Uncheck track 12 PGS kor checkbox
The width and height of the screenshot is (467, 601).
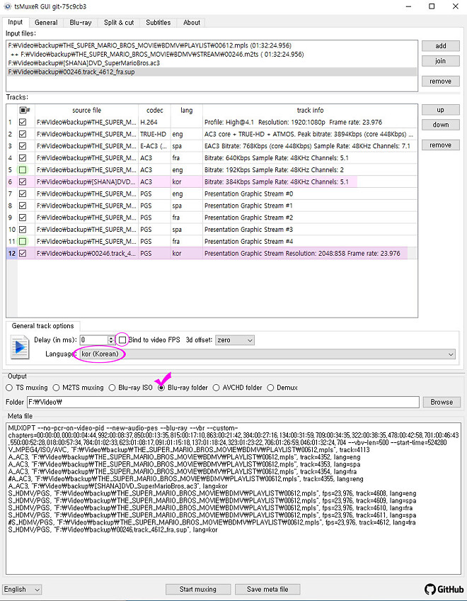pos(23,253)
